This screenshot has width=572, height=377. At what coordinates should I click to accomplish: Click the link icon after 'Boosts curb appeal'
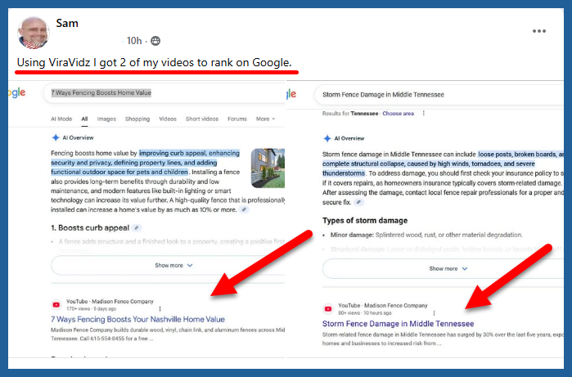[137, 228]
